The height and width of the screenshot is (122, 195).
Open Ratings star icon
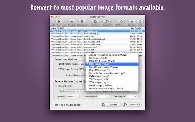pyautogui.click(x=131, y=21)
